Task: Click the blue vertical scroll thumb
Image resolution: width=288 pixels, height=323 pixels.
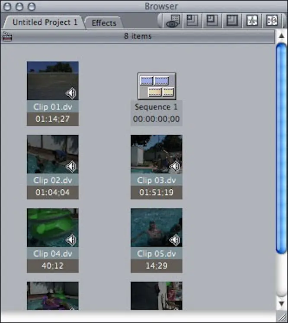Action: (282, 148)
